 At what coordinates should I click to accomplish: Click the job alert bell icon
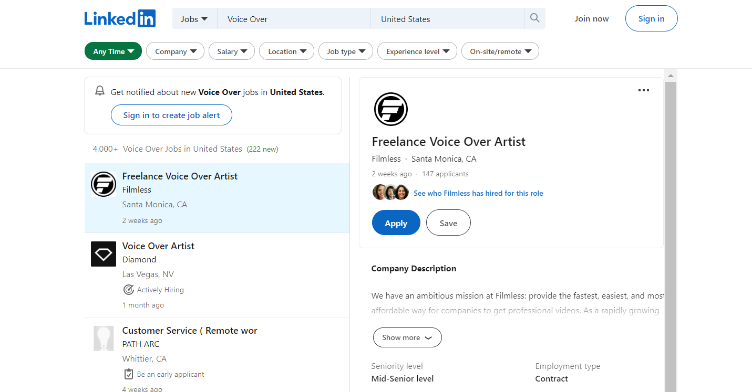tap(100, 91)
